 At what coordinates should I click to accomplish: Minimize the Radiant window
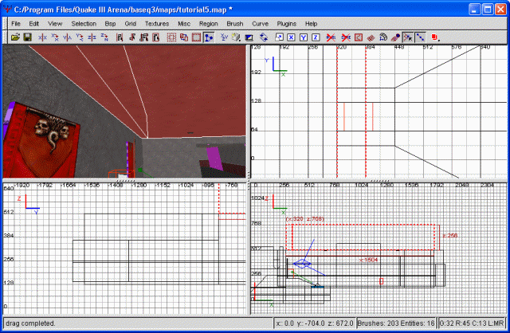click(x=475, y=10)
